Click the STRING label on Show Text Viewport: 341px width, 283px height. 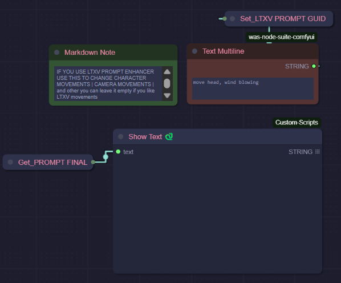coord(301,152)
